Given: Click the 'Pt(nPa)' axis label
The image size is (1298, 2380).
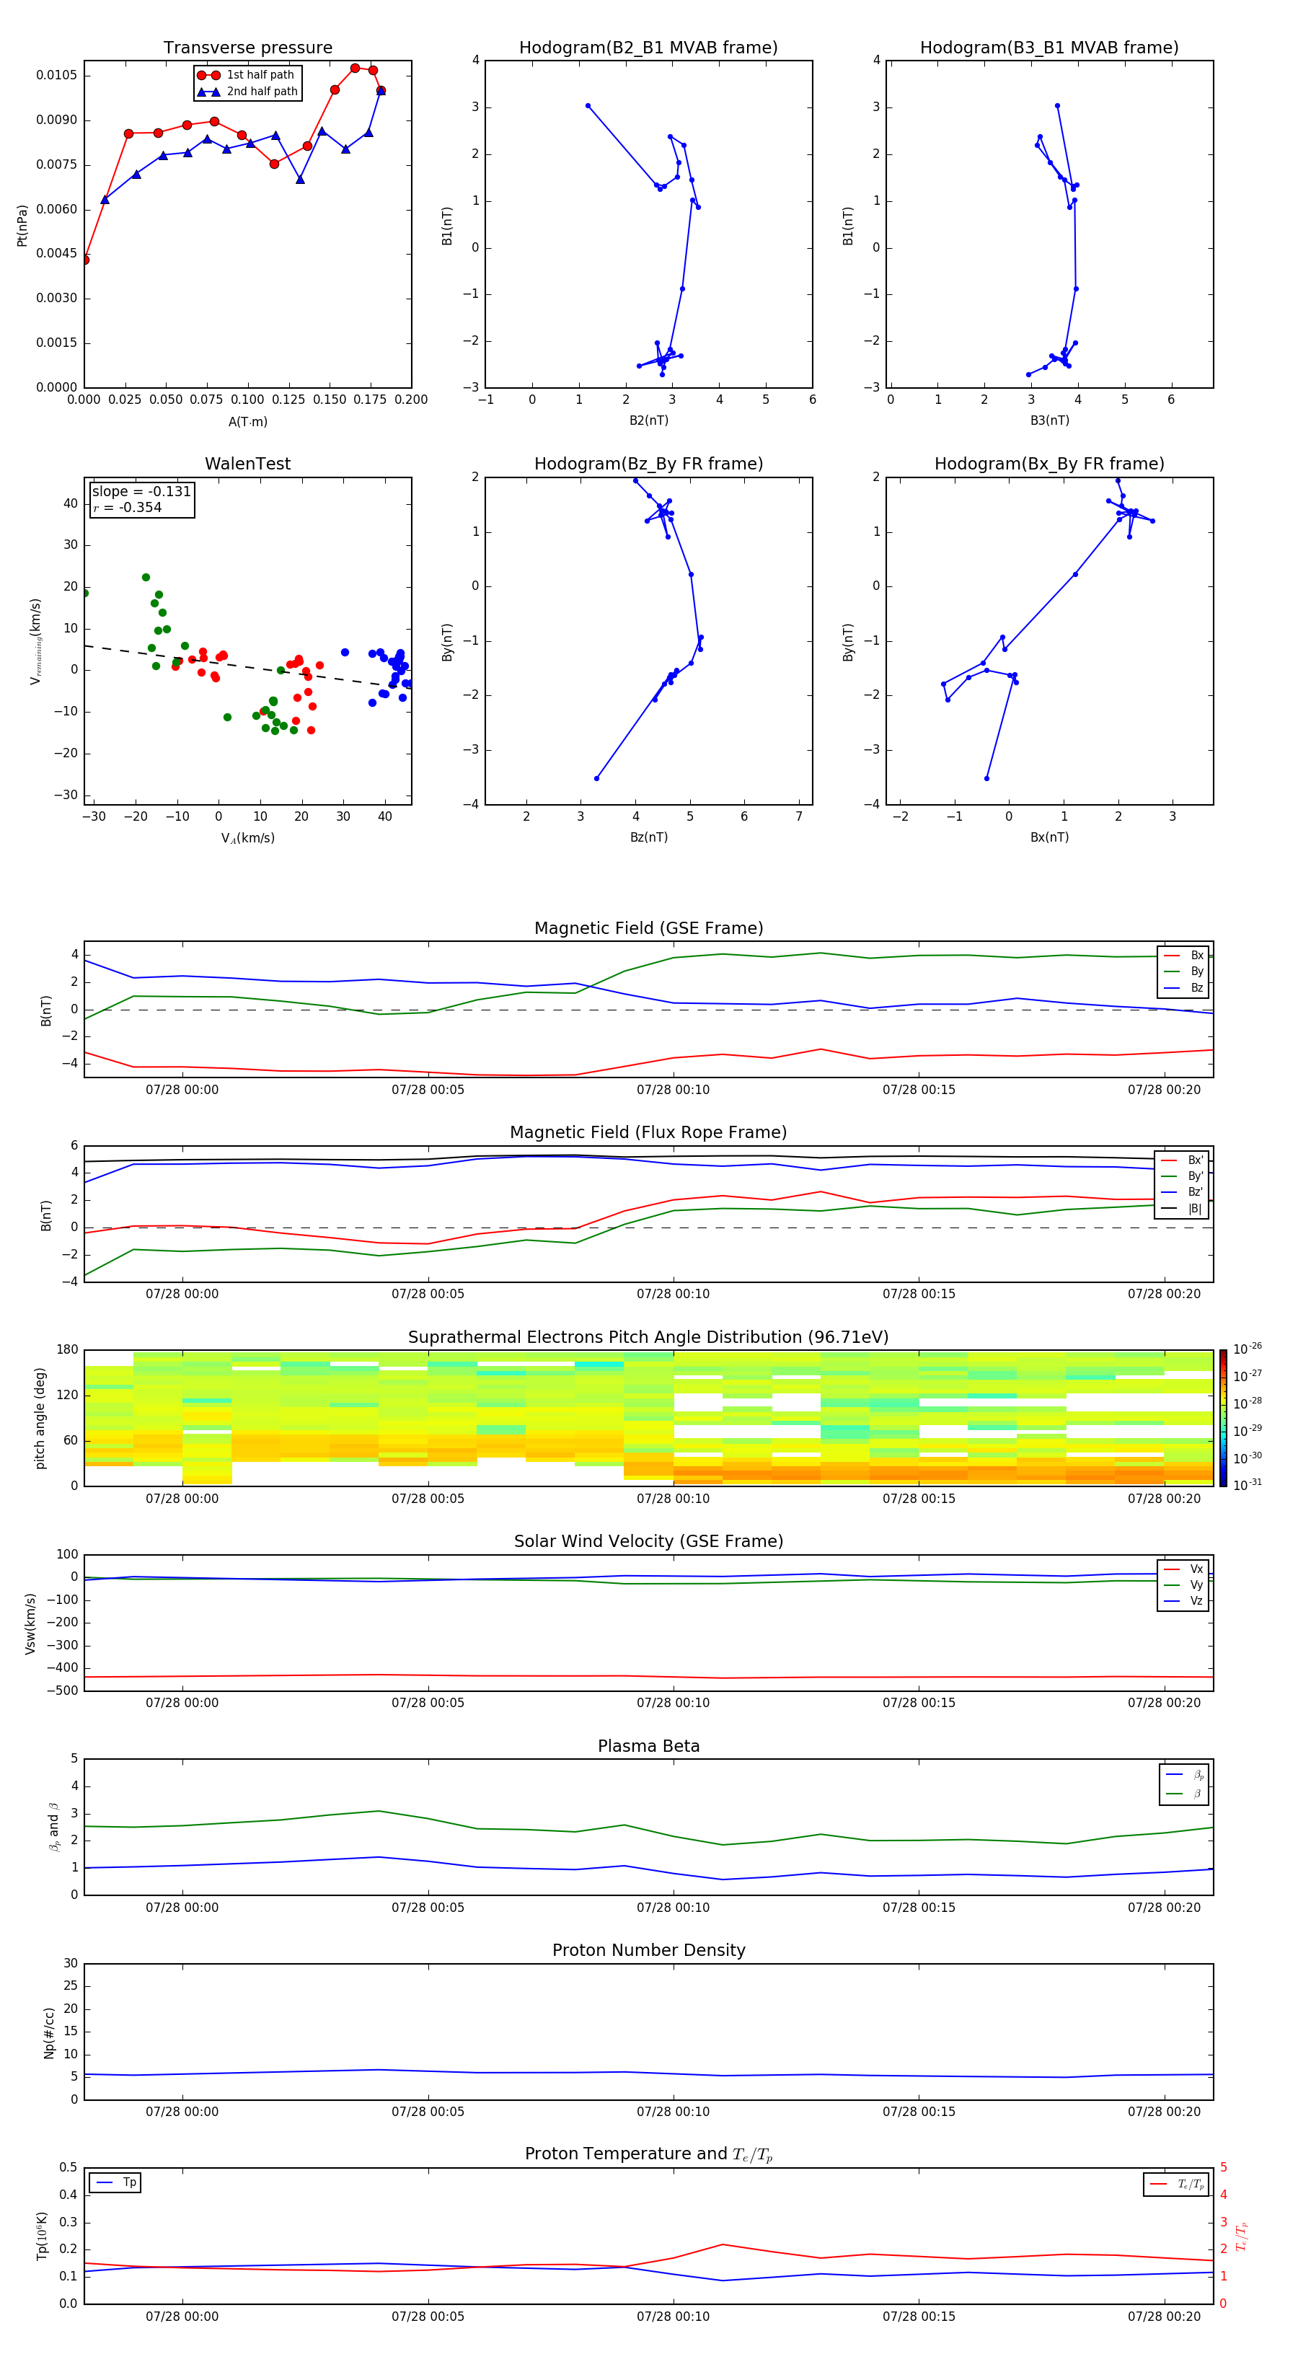Looking at the screenshot, I should tap(22, 224).
